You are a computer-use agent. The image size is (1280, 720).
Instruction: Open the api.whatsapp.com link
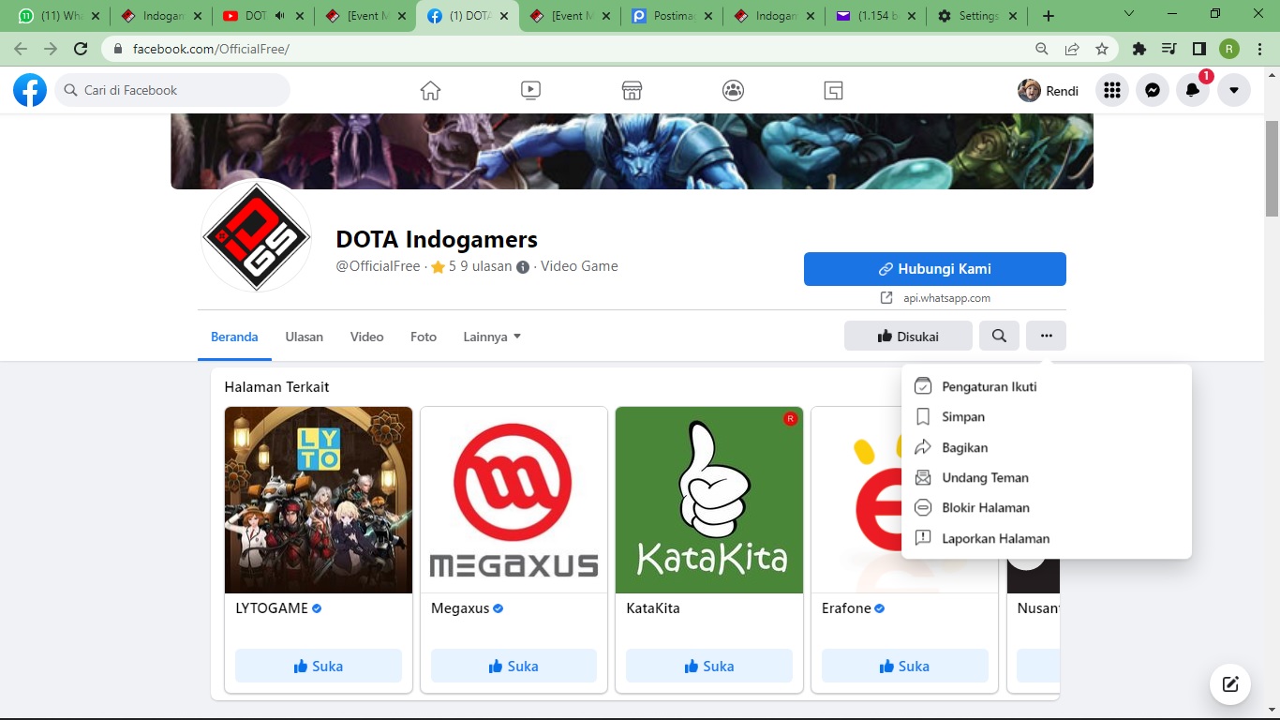pyautogui.click(x=946, y=298)
